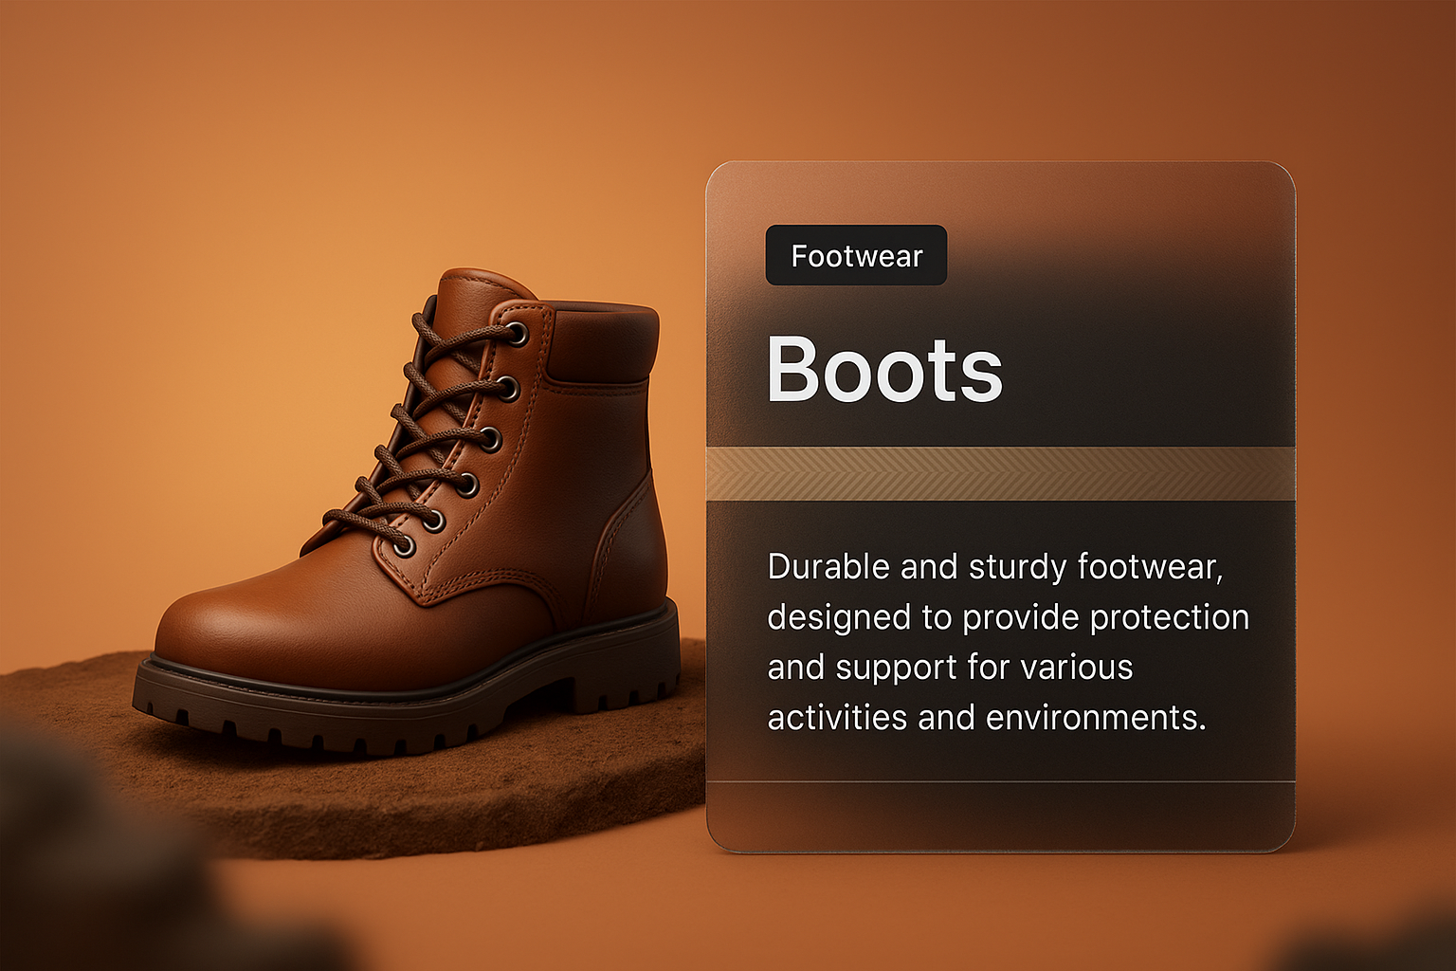Click the herringbone stripe band on card
1456x971 pixels.
(x=1000, y=473)
